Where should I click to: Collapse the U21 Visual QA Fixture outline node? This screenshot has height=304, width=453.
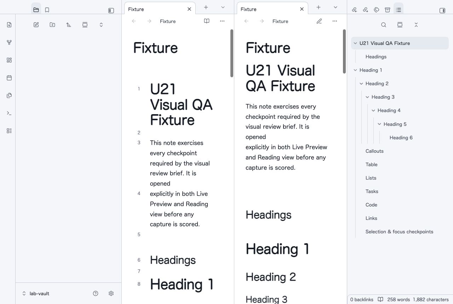pyautogui.click(x=355, y=43)
